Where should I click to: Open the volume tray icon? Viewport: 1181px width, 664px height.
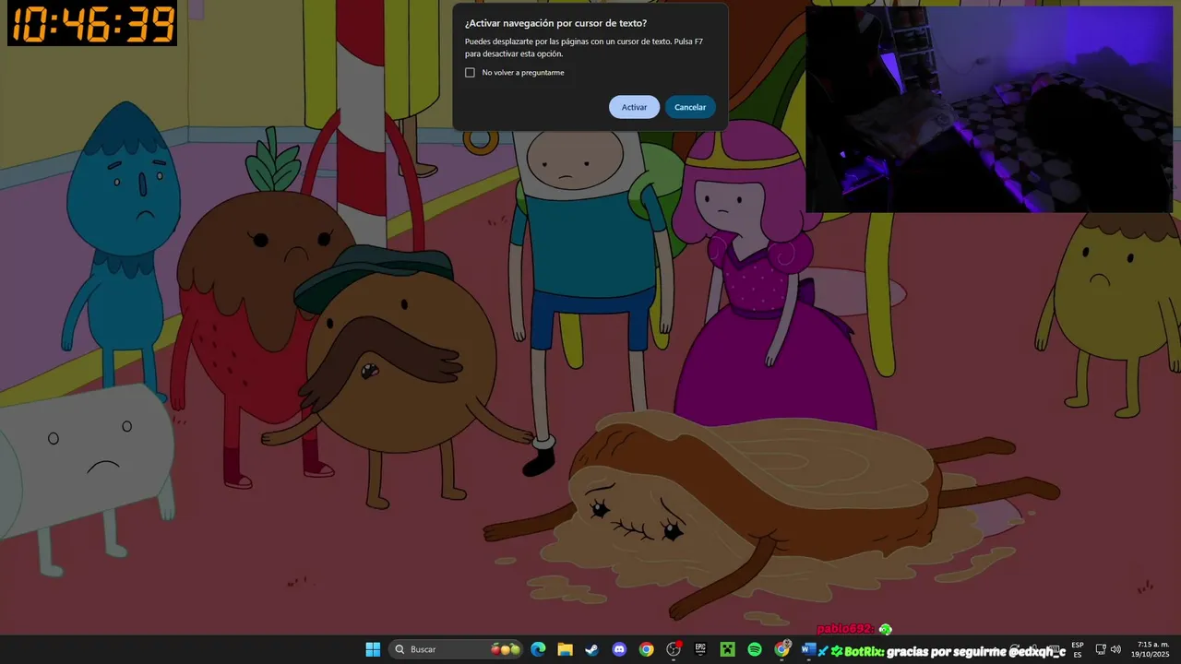(1115, 649)
